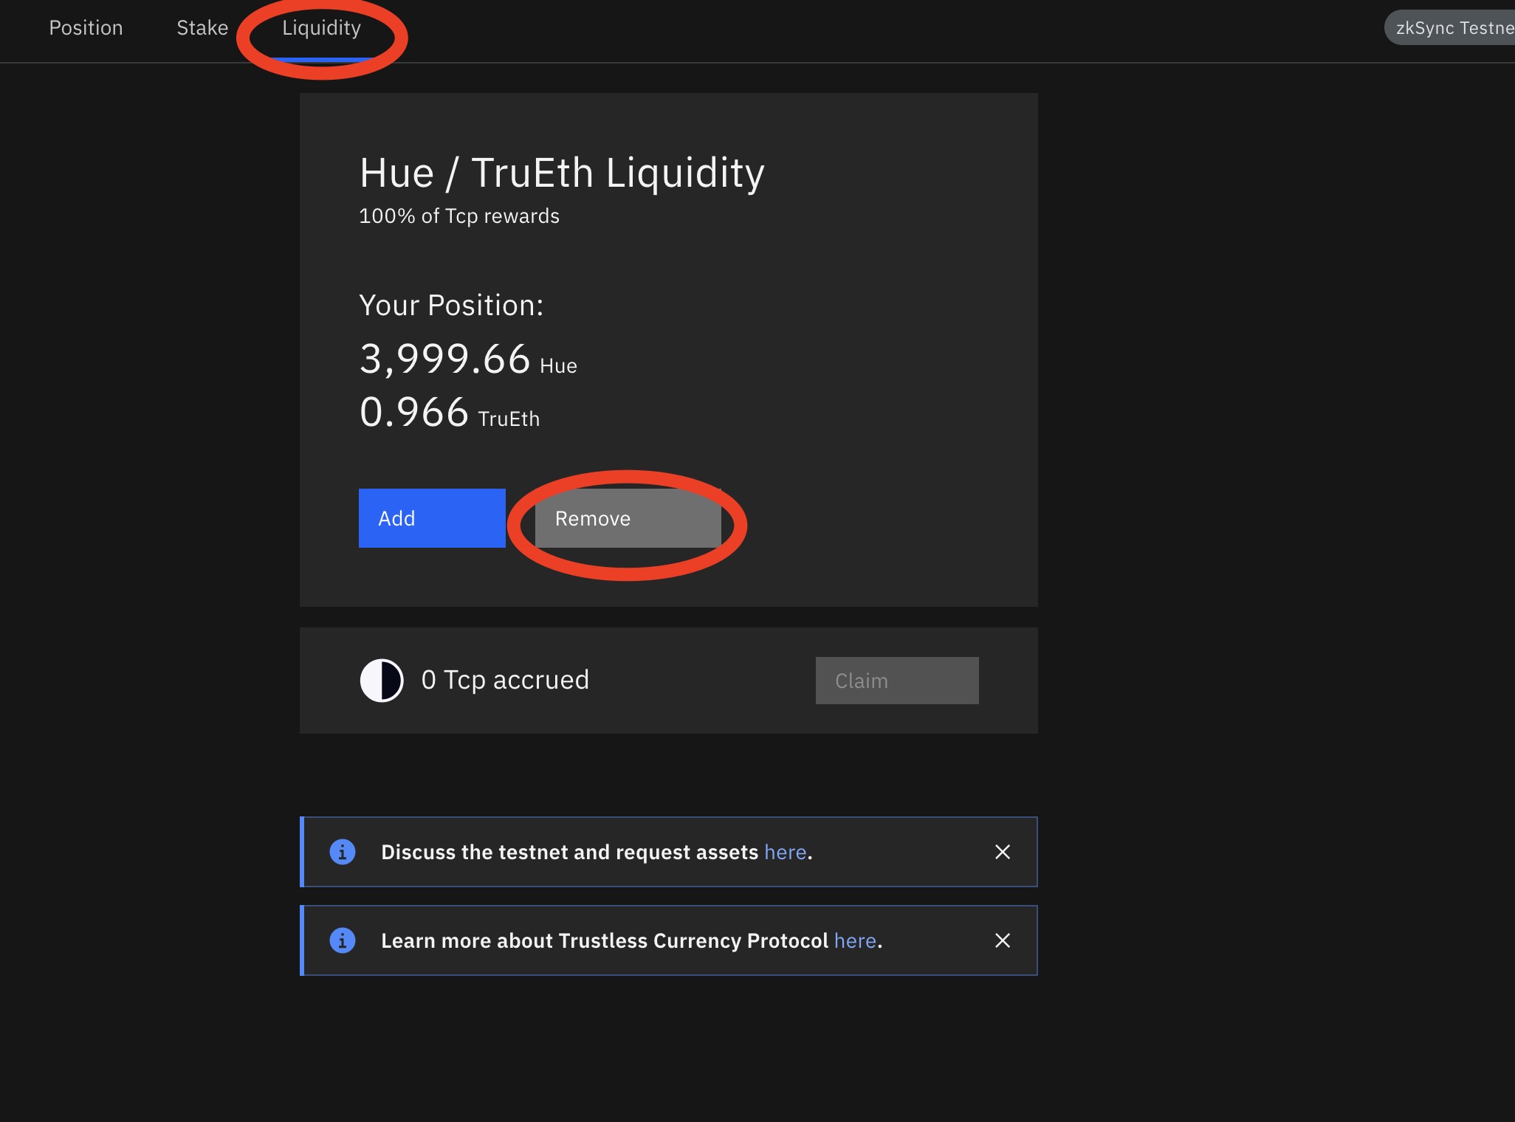Click the half-moon Tcp token icon
The width and height of the screenshot is (1515, 1122).
382,681
